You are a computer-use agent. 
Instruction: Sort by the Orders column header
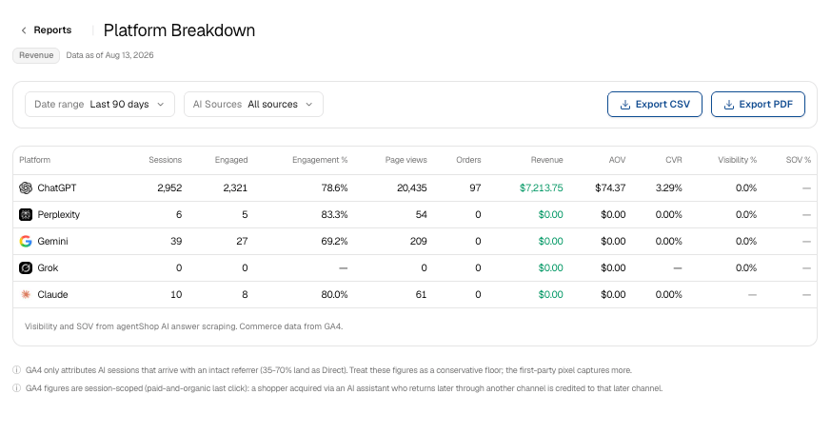(x=468, y=160)
